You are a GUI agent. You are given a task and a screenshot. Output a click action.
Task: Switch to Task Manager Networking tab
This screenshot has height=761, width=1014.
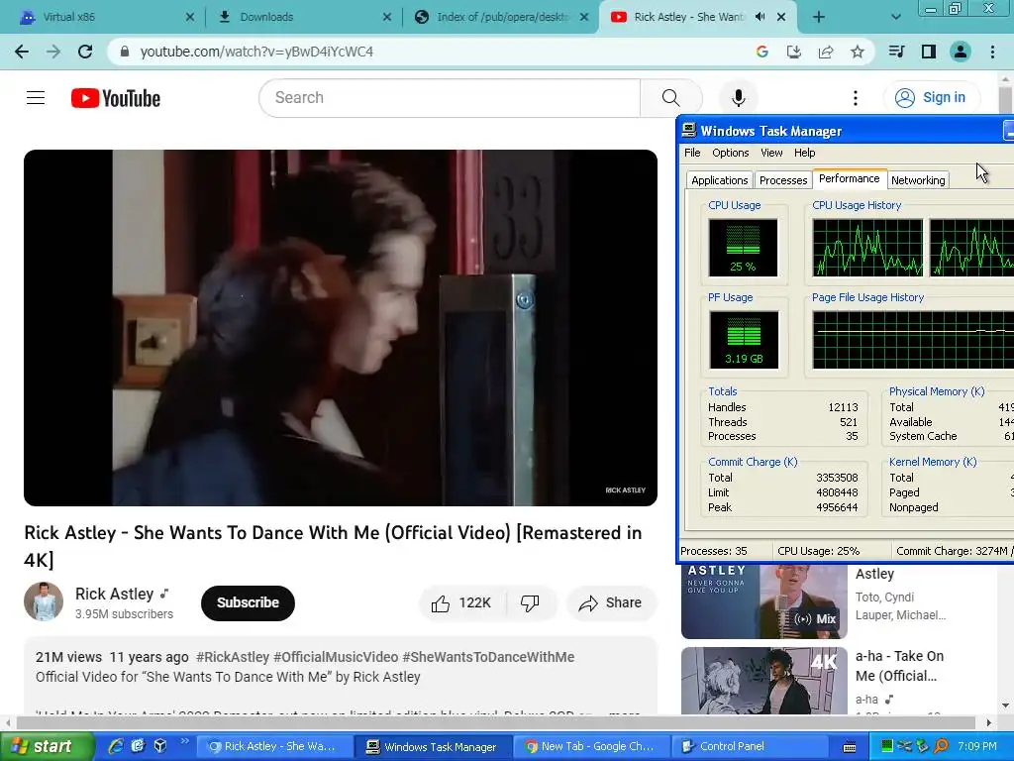point(918,180)
